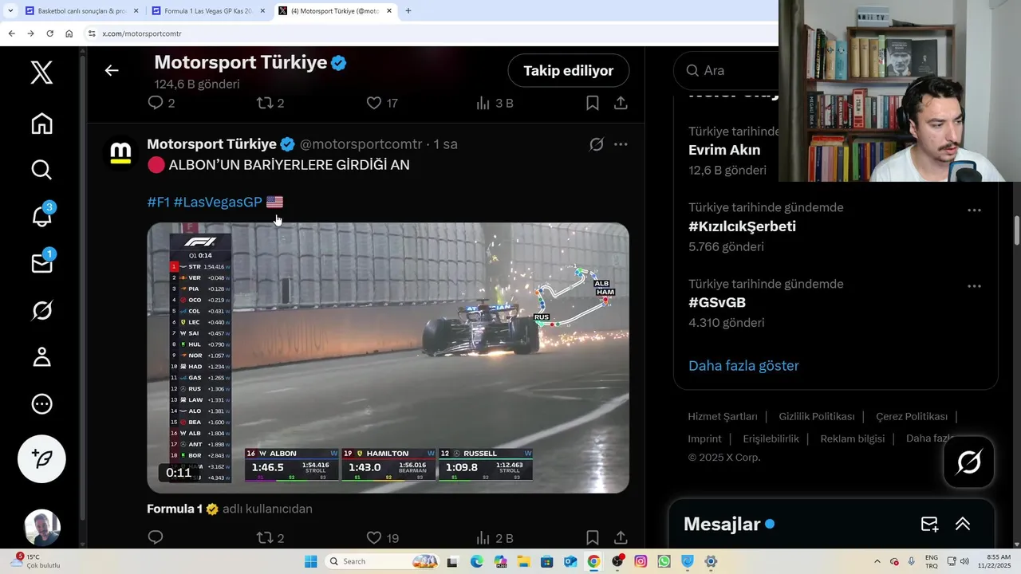Viewport: 1021px width, 574px height.
Task: Open the floating Grok button
Action: click(x=969, y=462)
